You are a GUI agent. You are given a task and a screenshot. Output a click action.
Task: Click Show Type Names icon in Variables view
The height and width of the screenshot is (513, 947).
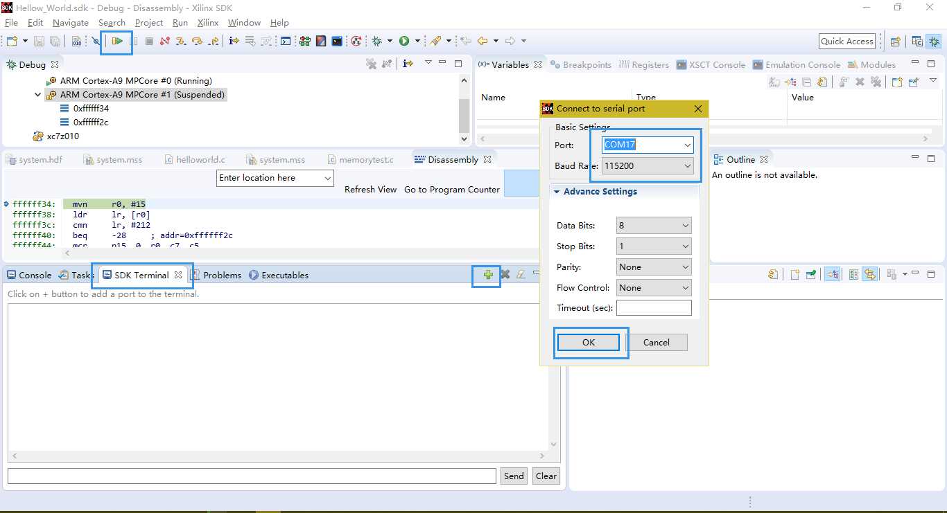(775, 82)
